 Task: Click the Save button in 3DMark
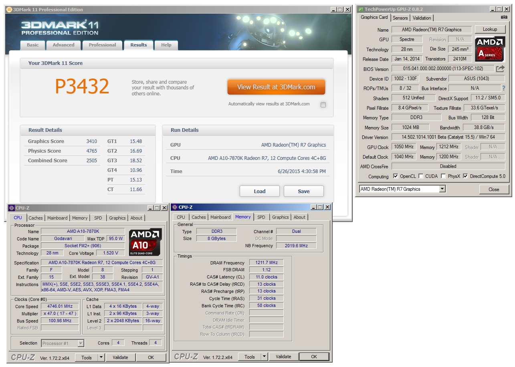[x=304, y=191]
